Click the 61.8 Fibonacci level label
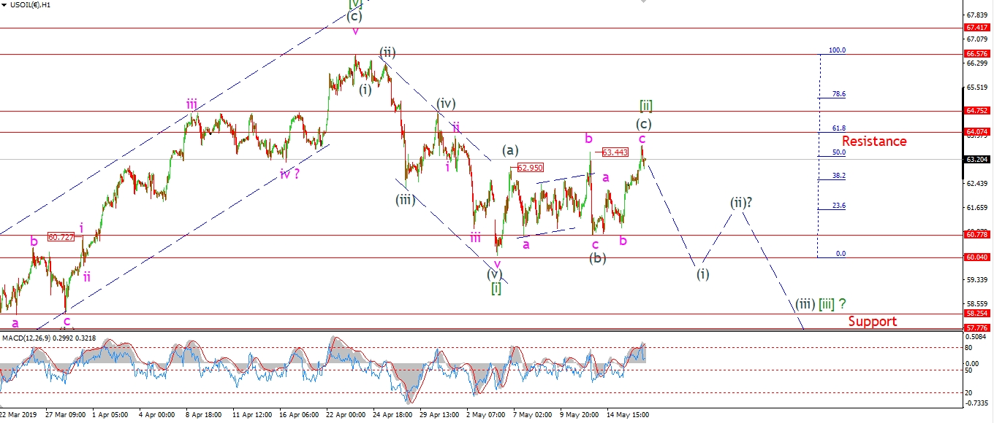 (838, 128)
